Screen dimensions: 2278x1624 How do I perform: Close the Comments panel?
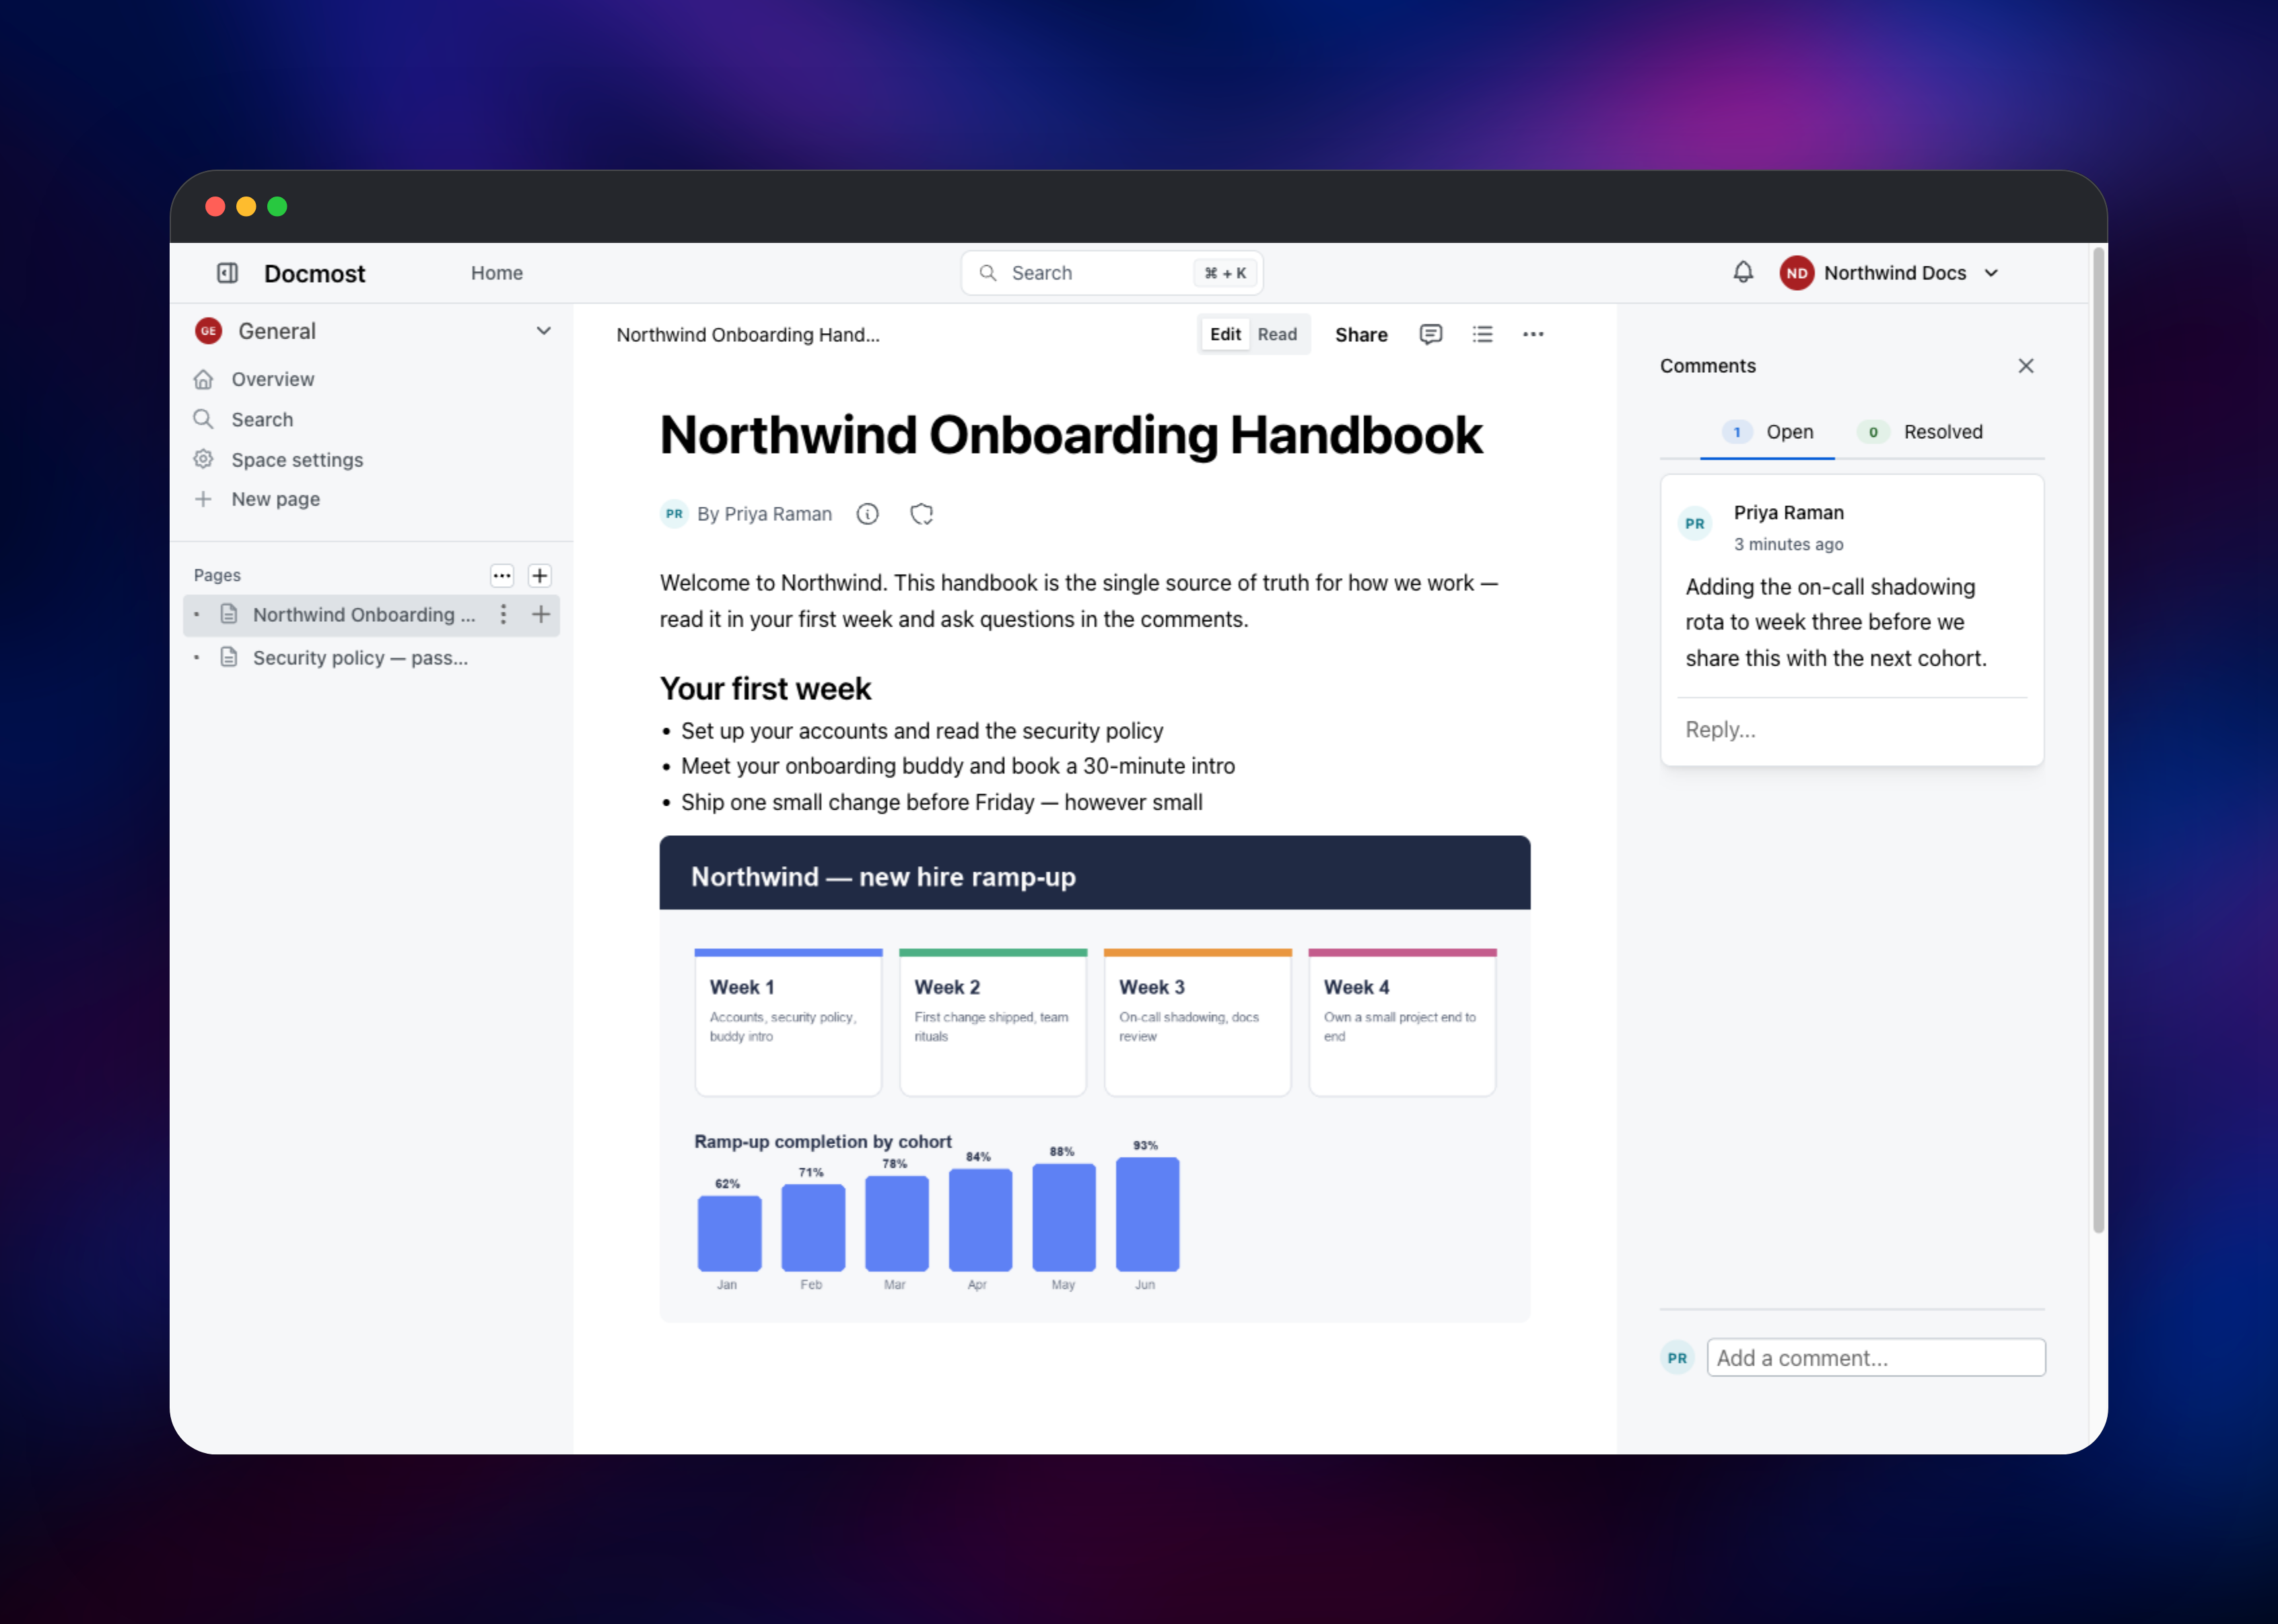pos(2026,366)
